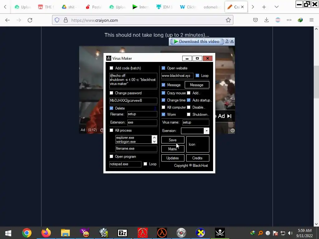The image size is (319, 239).
Task: Open the Firefox downloads panel
Action: click(x=267, y=20)
